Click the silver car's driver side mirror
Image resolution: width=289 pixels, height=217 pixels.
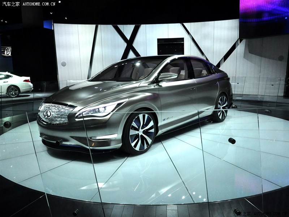(x=167, y=77)
